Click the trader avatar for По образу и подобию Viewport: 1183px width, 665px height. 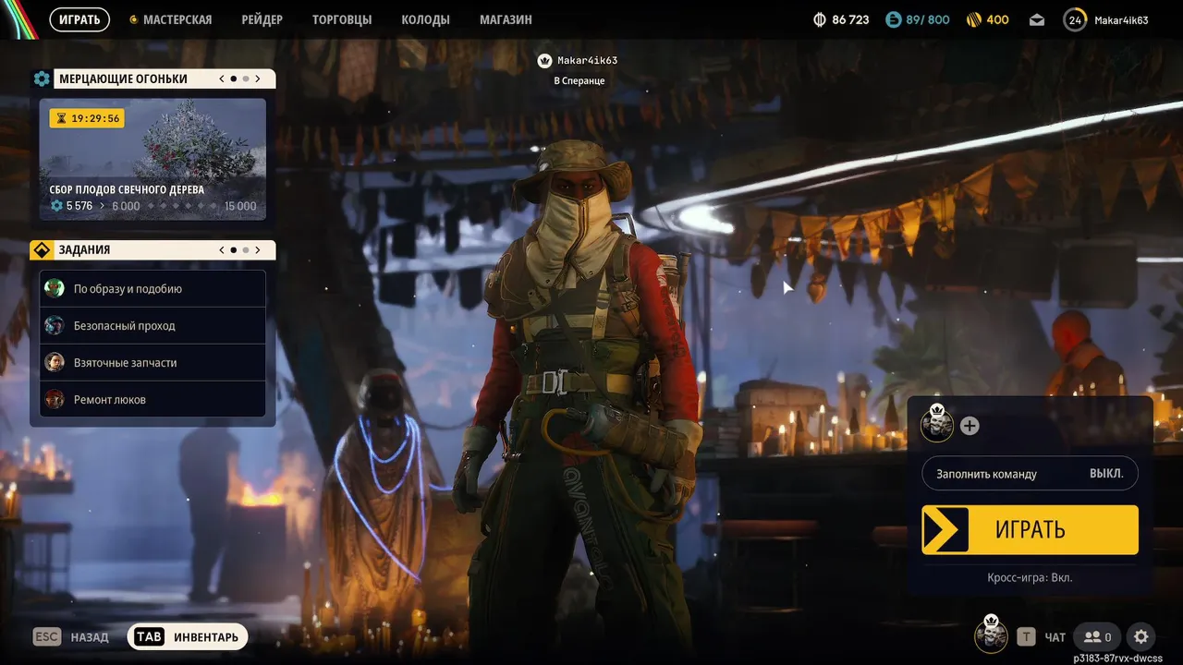[x=55, y=288]
